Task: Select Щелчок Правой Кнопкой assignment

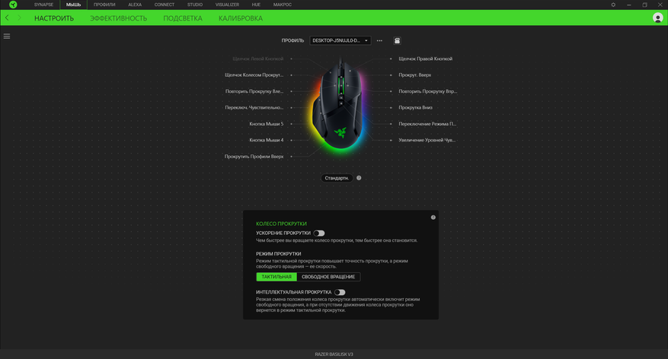Action: coord(426,59)
